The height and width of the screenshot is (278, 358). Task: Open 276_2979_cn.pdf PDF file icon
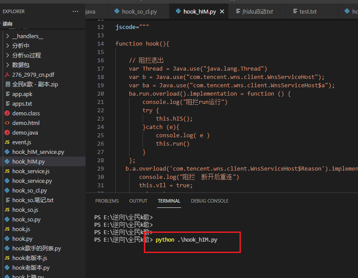pyautogui.click(x=7, y=75)
